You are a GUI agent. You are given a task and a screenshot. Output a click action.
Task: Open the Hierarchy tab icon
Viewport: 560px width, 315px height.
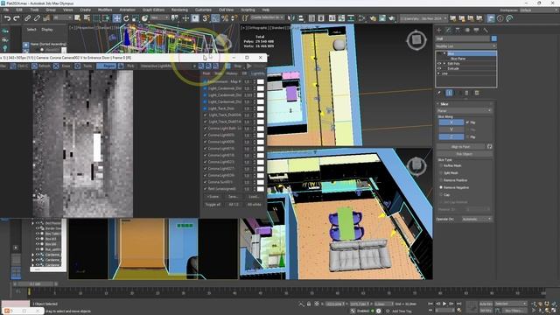458,31
